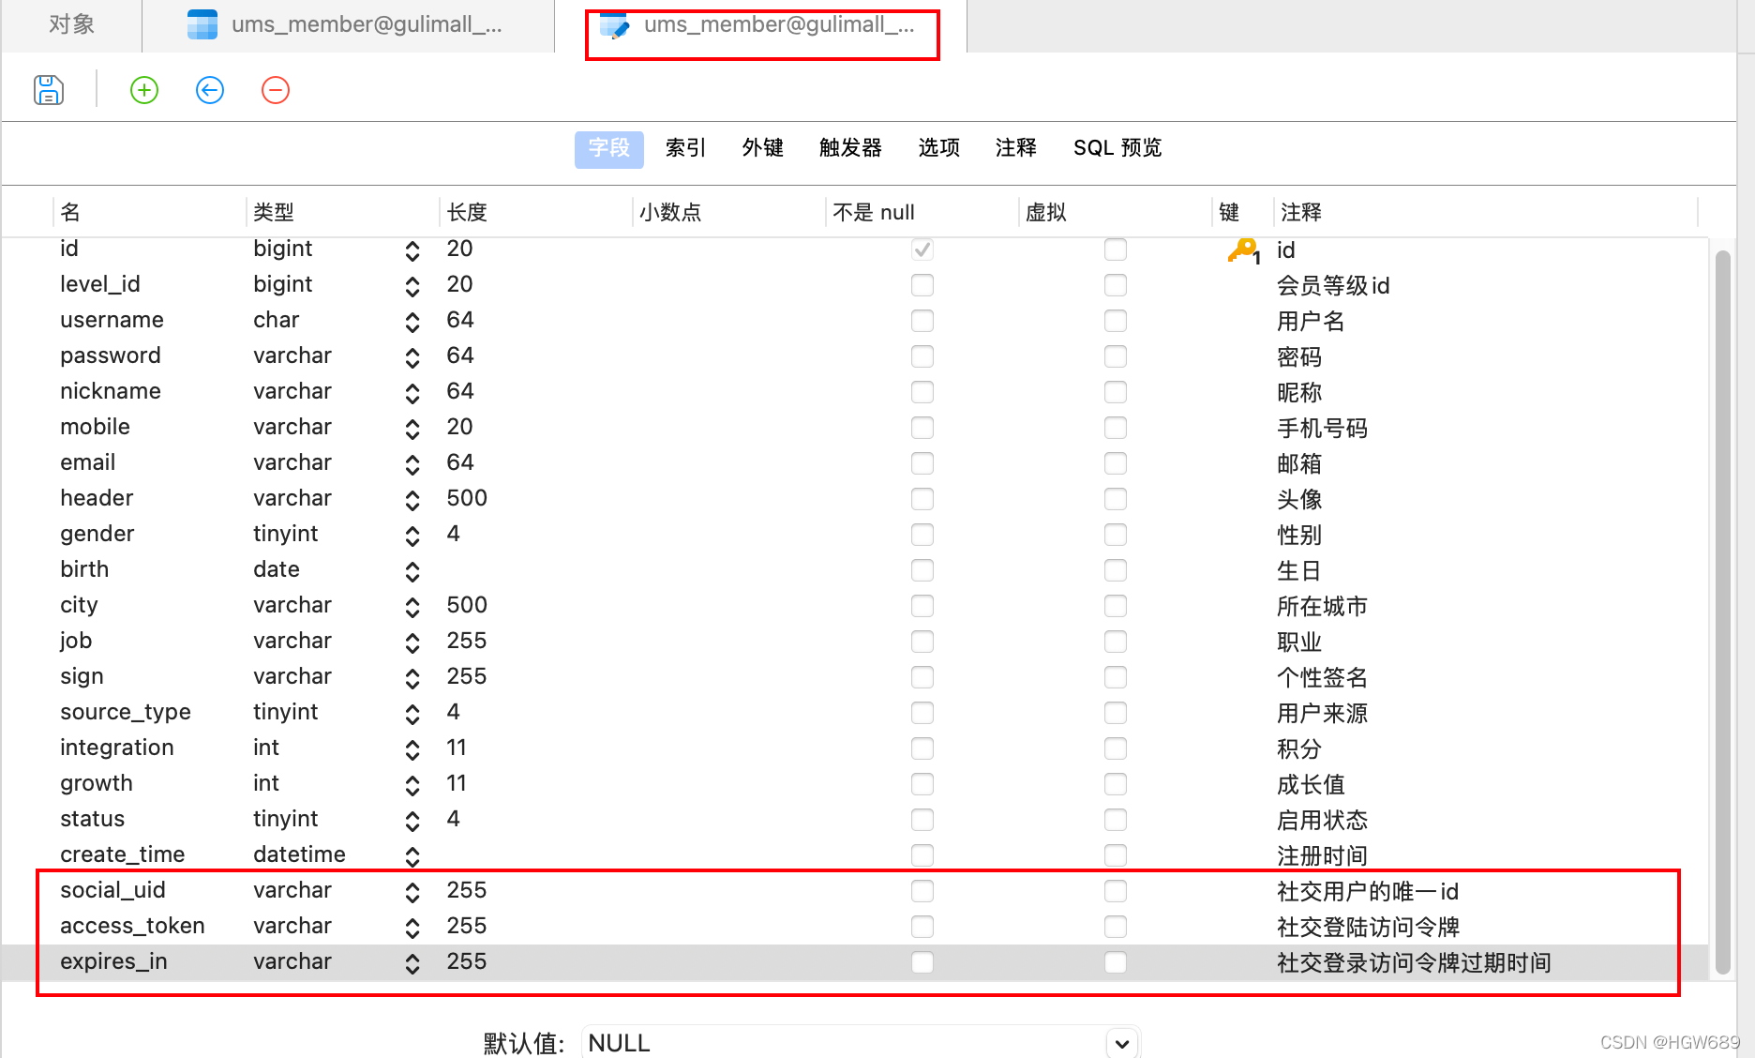Click the blue insert field arrow icon
This screenshot has width=1755, height=1058.
click(210, 90)
